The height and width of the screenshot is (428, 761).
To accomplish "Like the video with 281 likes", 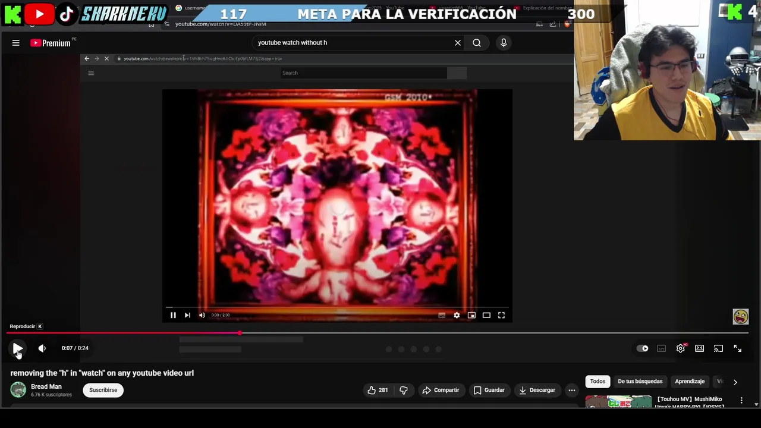I will pyautogui.click(x=378, y=390).
